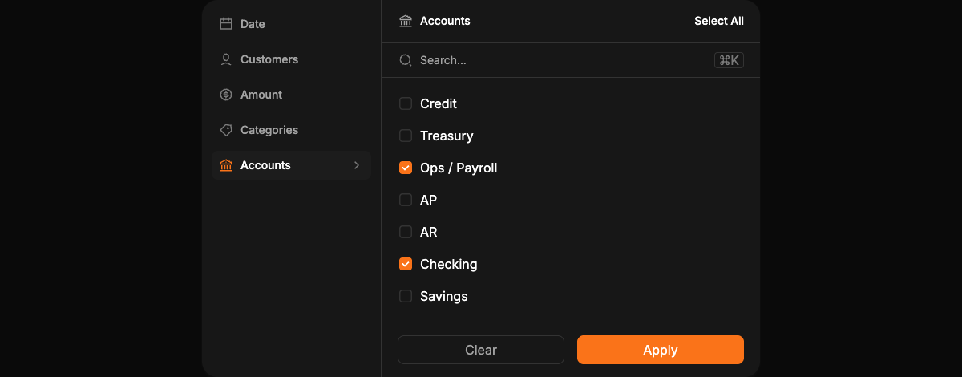Click the dollar coin icon beside Amount
Screen dimensions: 962x377
click(226, 95)
